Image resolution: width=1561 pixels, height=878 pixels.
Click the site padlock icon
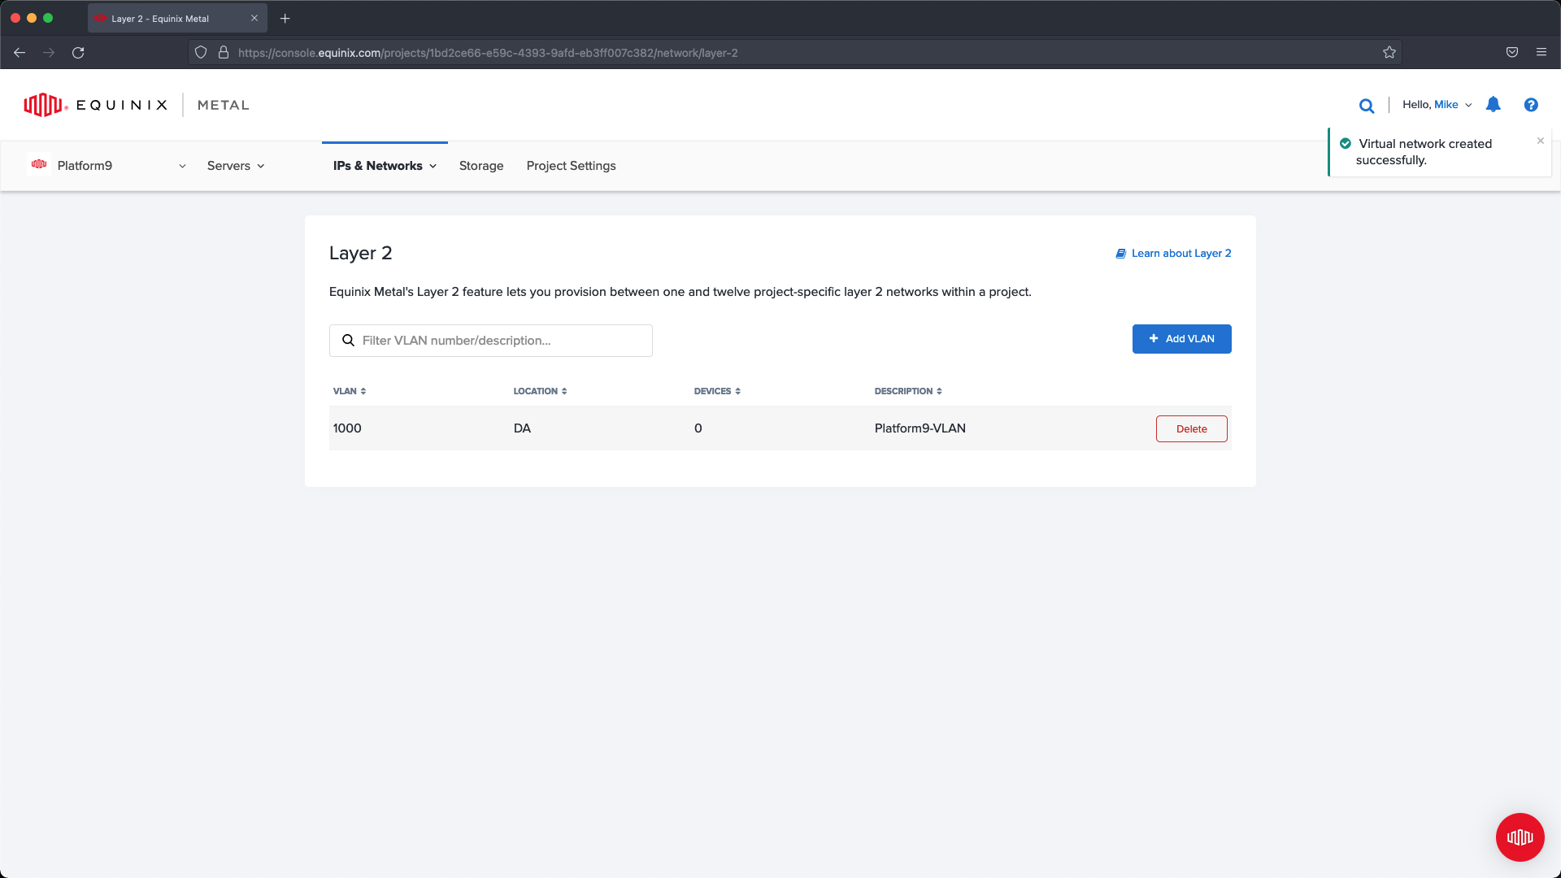(224, 53)
